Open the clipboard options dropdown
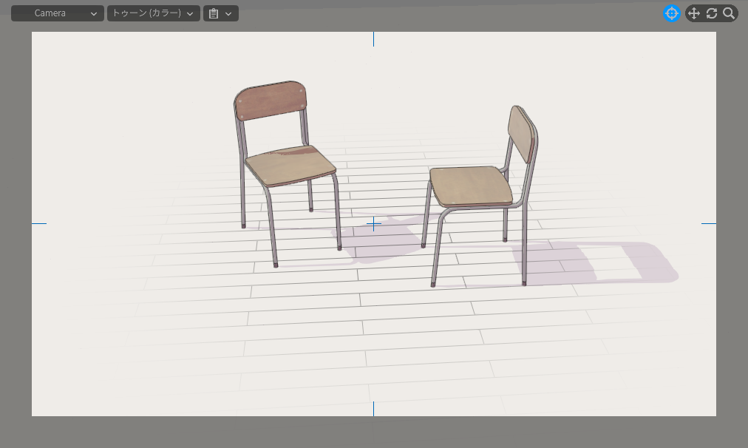748x448 pixels. point(220,13)
